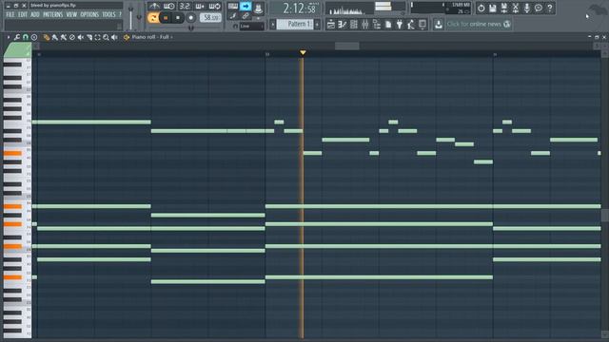Open the mixer window icon

365,25
